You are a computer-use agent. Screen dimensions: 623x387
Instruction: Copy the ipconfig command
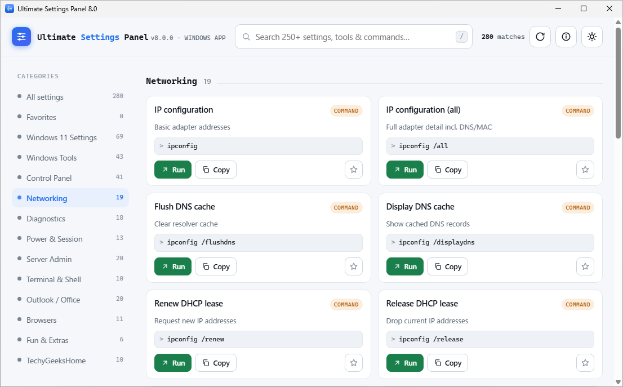[x=216, y=170]
